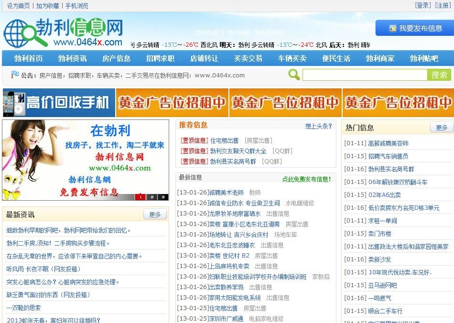454x323 pixels.
Task: Open the 车辆买卖 nav menu
Action: [x=292, y=58]
